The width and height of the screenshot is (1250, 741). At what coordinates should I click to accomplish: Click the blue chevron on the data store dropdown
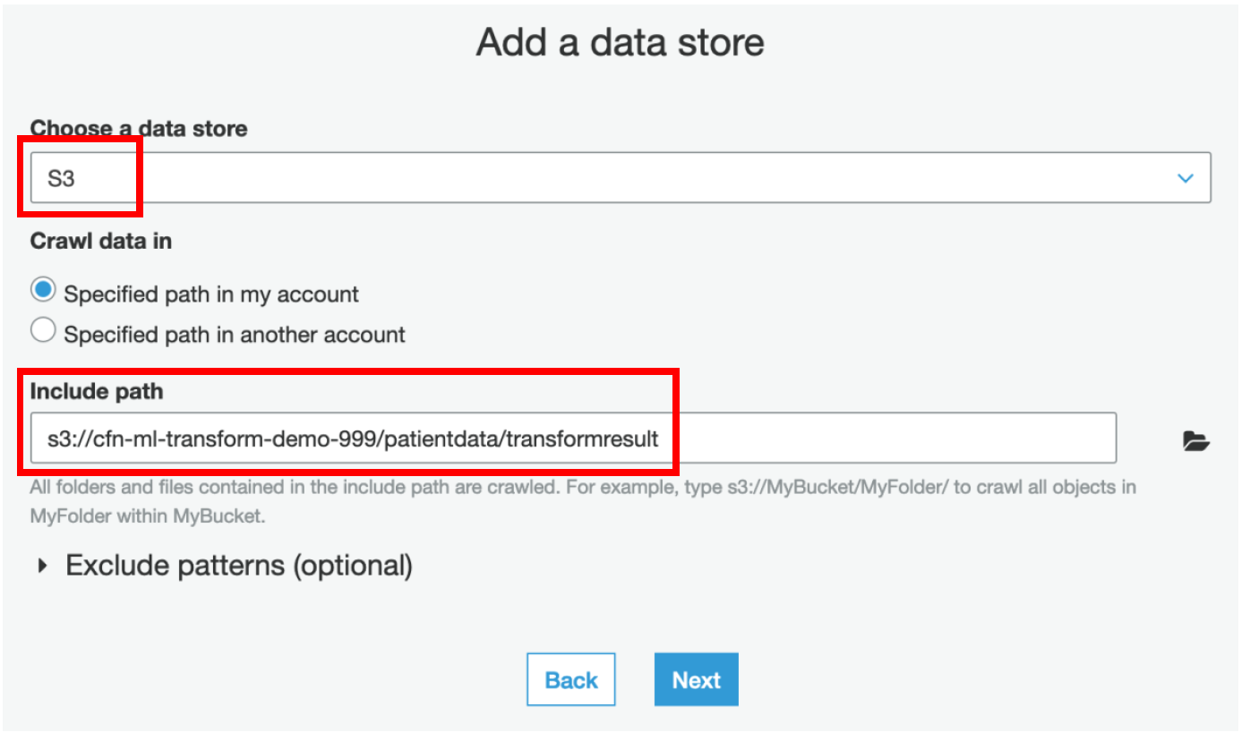click(1186, 178)
